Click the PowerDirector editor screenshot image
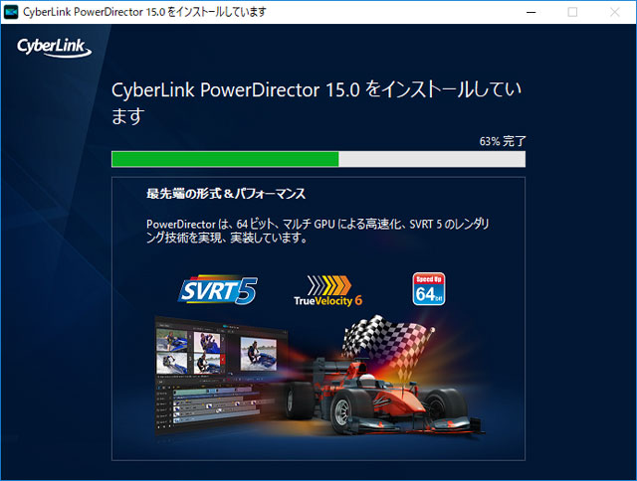Viewport: 637px width, 481px height. pyautogui.click(x=221, y=375)
